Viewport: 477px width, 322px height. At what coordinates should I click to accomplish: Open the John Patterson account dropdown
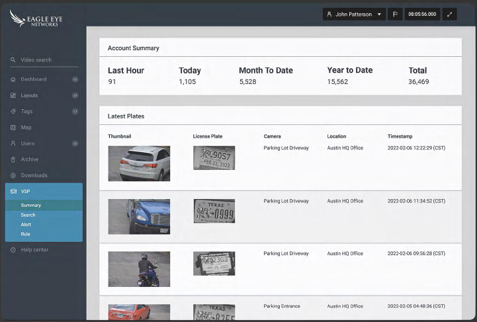point(354,15)
